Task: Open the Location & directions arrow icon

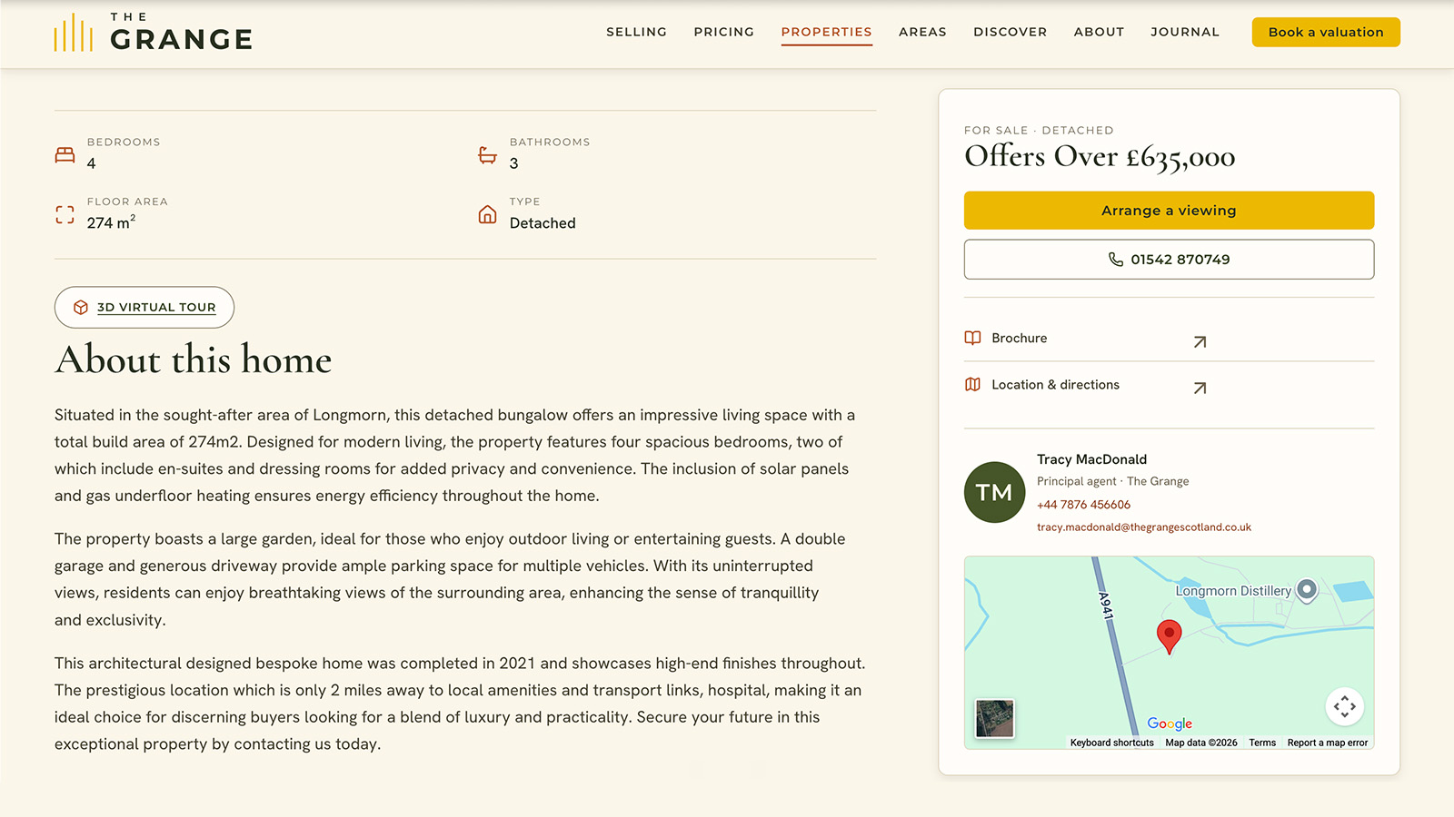Action: coord(1200,388)
